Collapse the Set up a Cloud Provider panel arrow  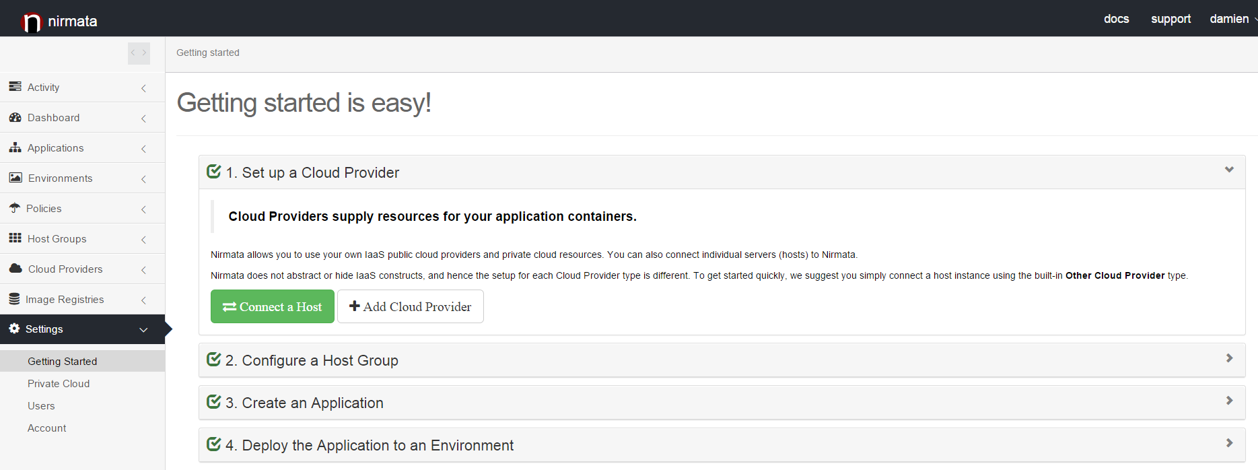1229,170
